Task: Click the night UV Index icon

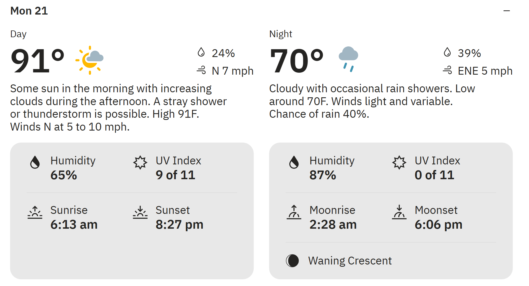Action: [399, 162]
